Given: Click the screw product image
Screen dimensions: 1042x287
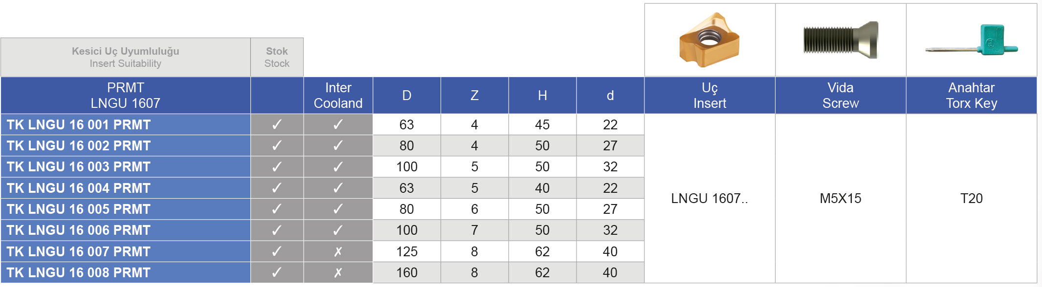Looking at the screenshot, I should coord(840,40).
